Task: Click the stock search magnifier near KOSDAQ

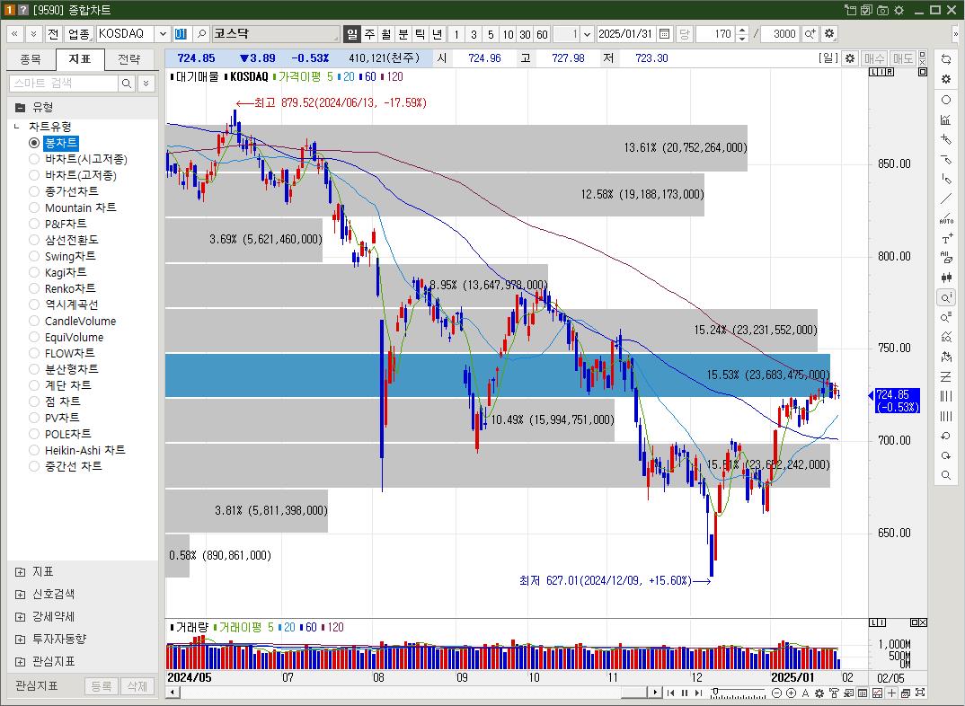Action: tap(201, 34)
